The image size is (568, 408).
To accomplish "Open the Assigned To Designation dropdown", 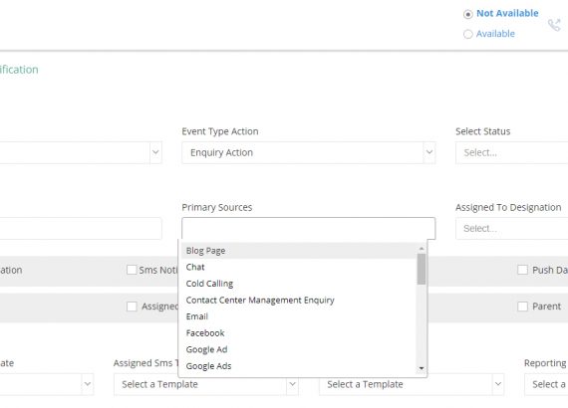I will [x=511, y=228].
